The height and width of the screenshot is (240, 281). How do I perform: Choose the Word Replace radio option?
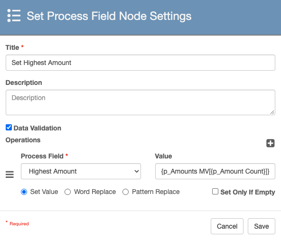click(x=67, y=192)
